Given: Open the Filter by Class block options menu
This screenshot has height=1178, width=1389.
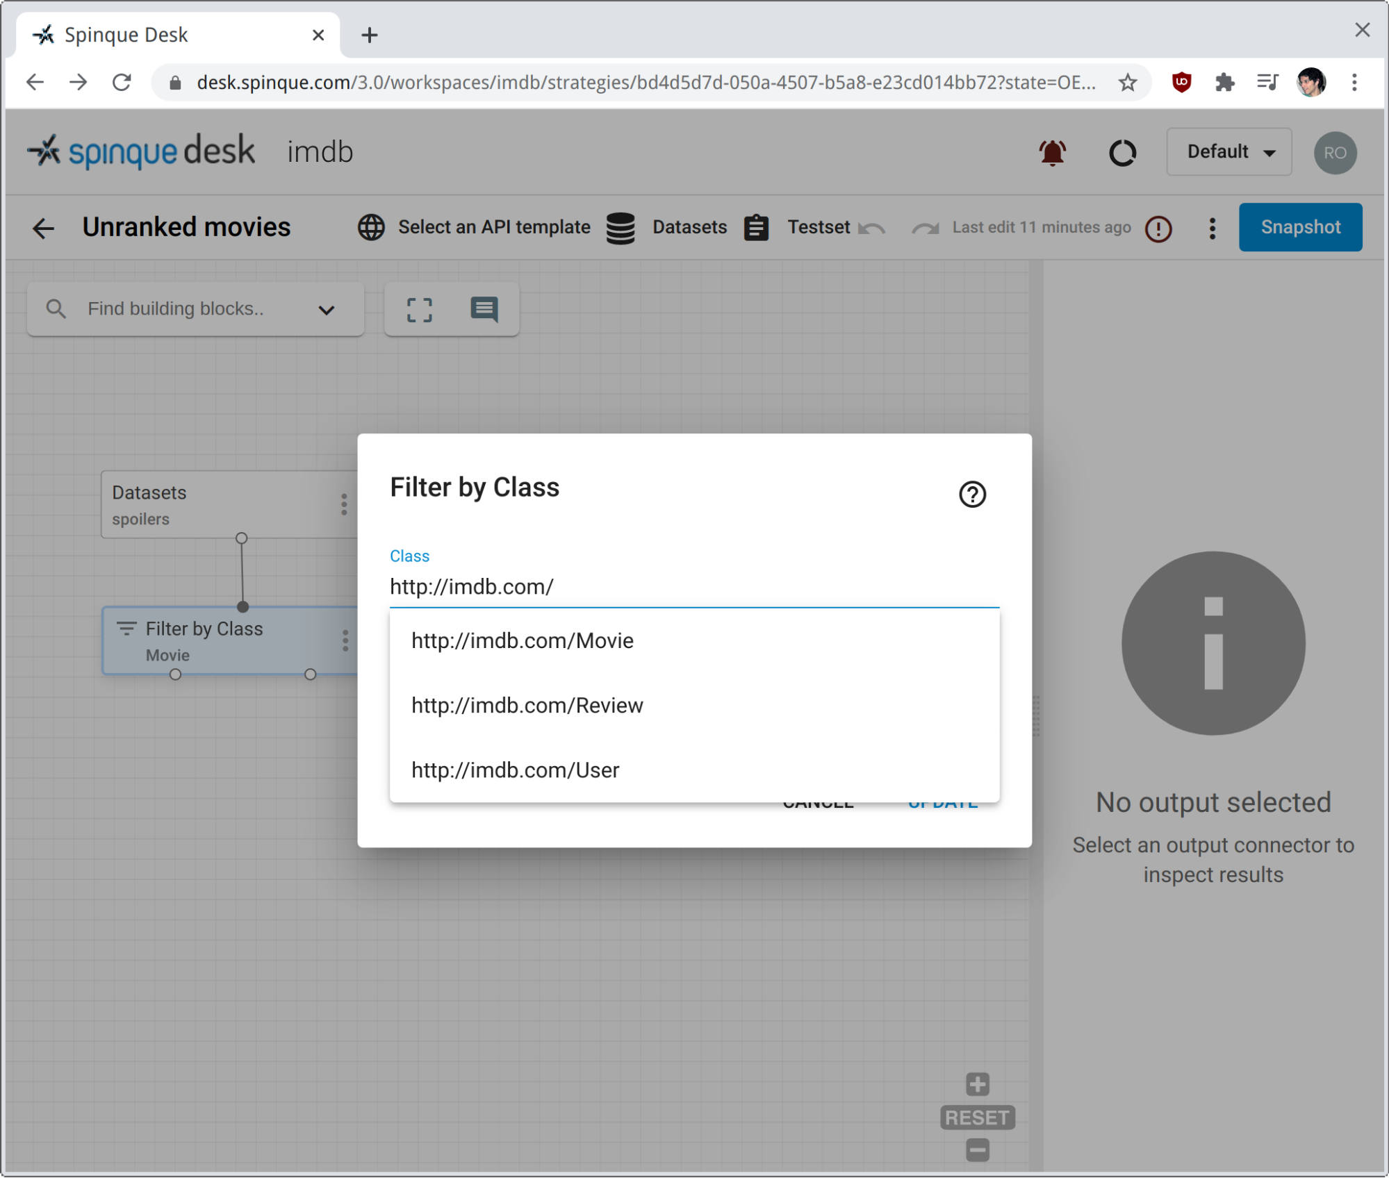Looking at the screenshot, I should coord(345,640).
